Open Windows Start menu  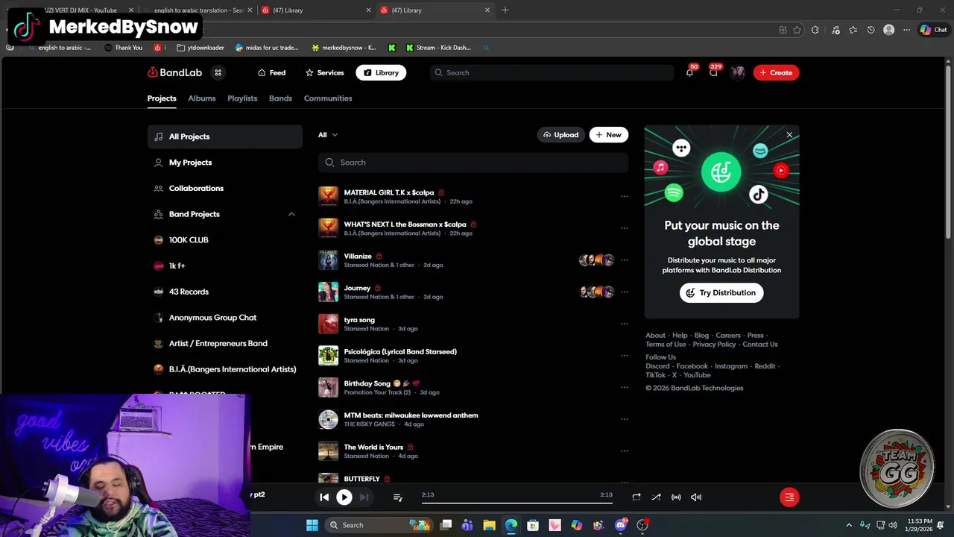tap(312, 525)
